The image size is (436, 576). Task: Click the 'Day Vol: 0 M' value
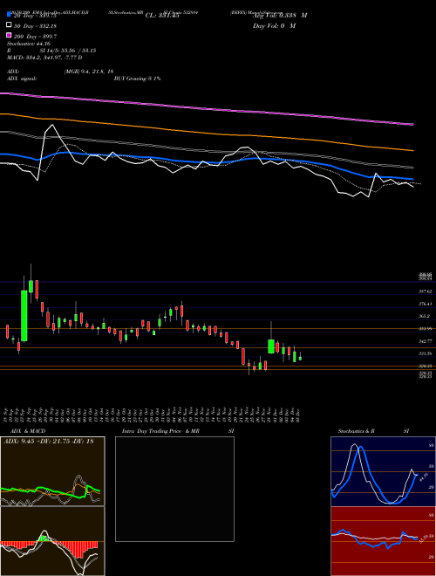274,25
